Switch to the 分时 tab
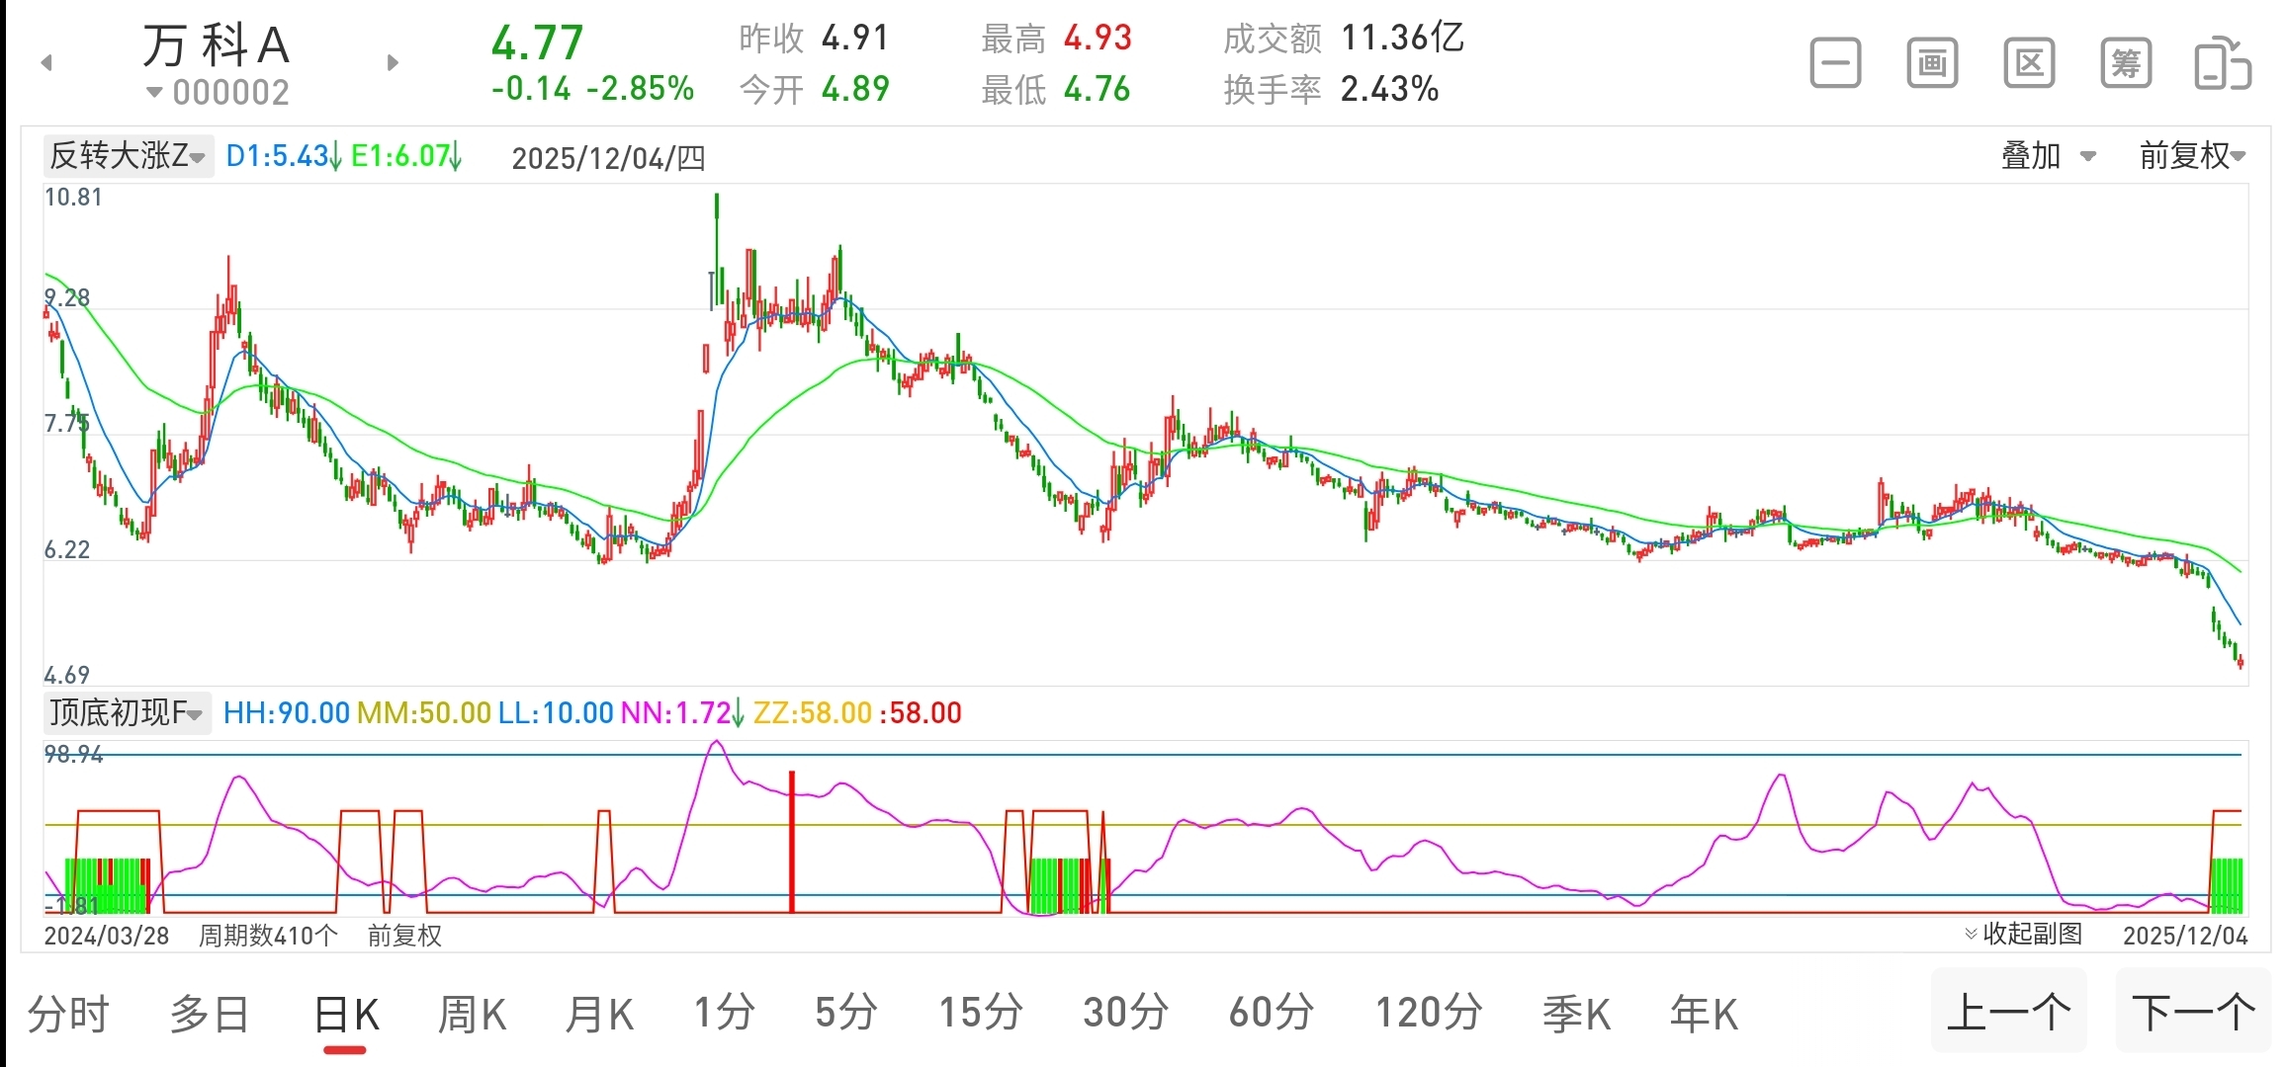This screenshot has width=2286, height=1067. [67, 1015]
